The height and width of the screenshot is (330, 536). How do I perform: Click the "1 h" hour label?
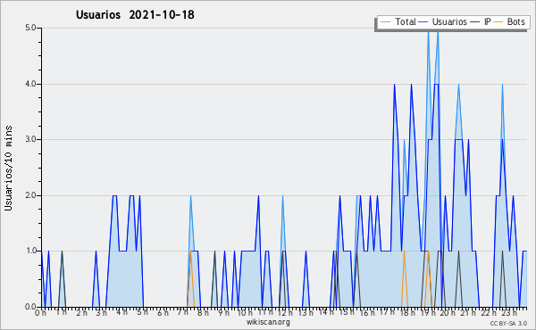[x=62, y=313]
